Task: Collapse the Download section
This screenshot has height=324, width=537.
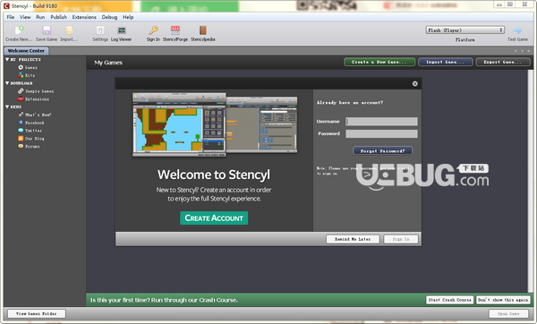Action: pyautogui.click(x=7, y=83)
